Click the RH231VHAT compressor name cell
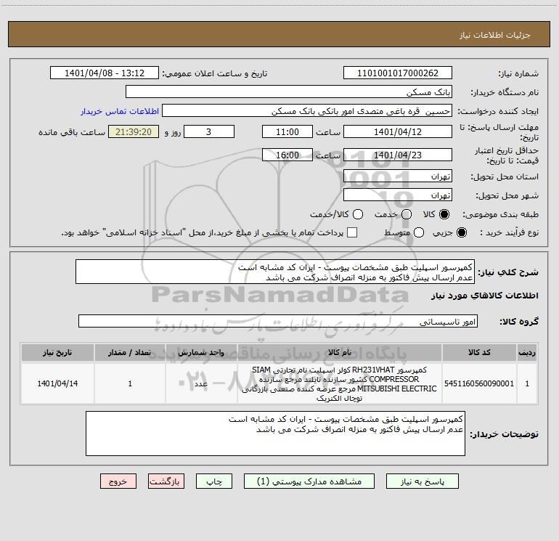The width and height of the screenshot is (559, 541). [340, 383]
